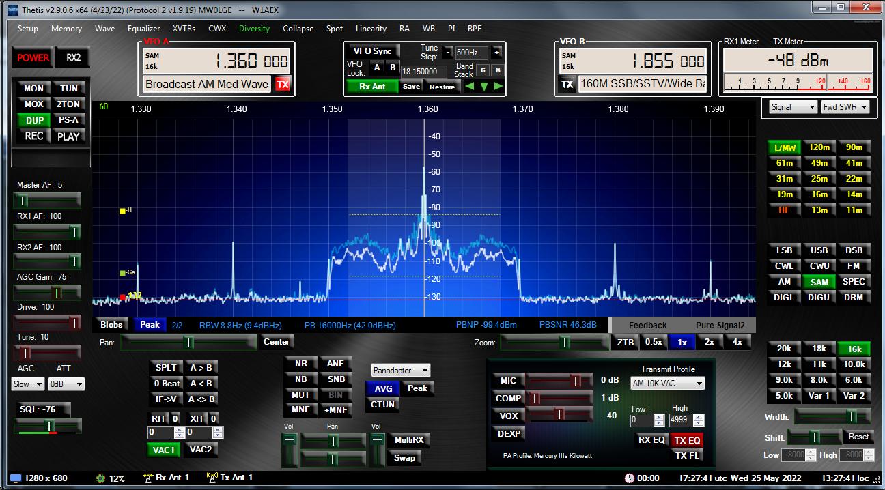The height and width of the screenshot is (490, 885).
Task: Toggle the VAC1 virtual audio button
Action: 164,450
